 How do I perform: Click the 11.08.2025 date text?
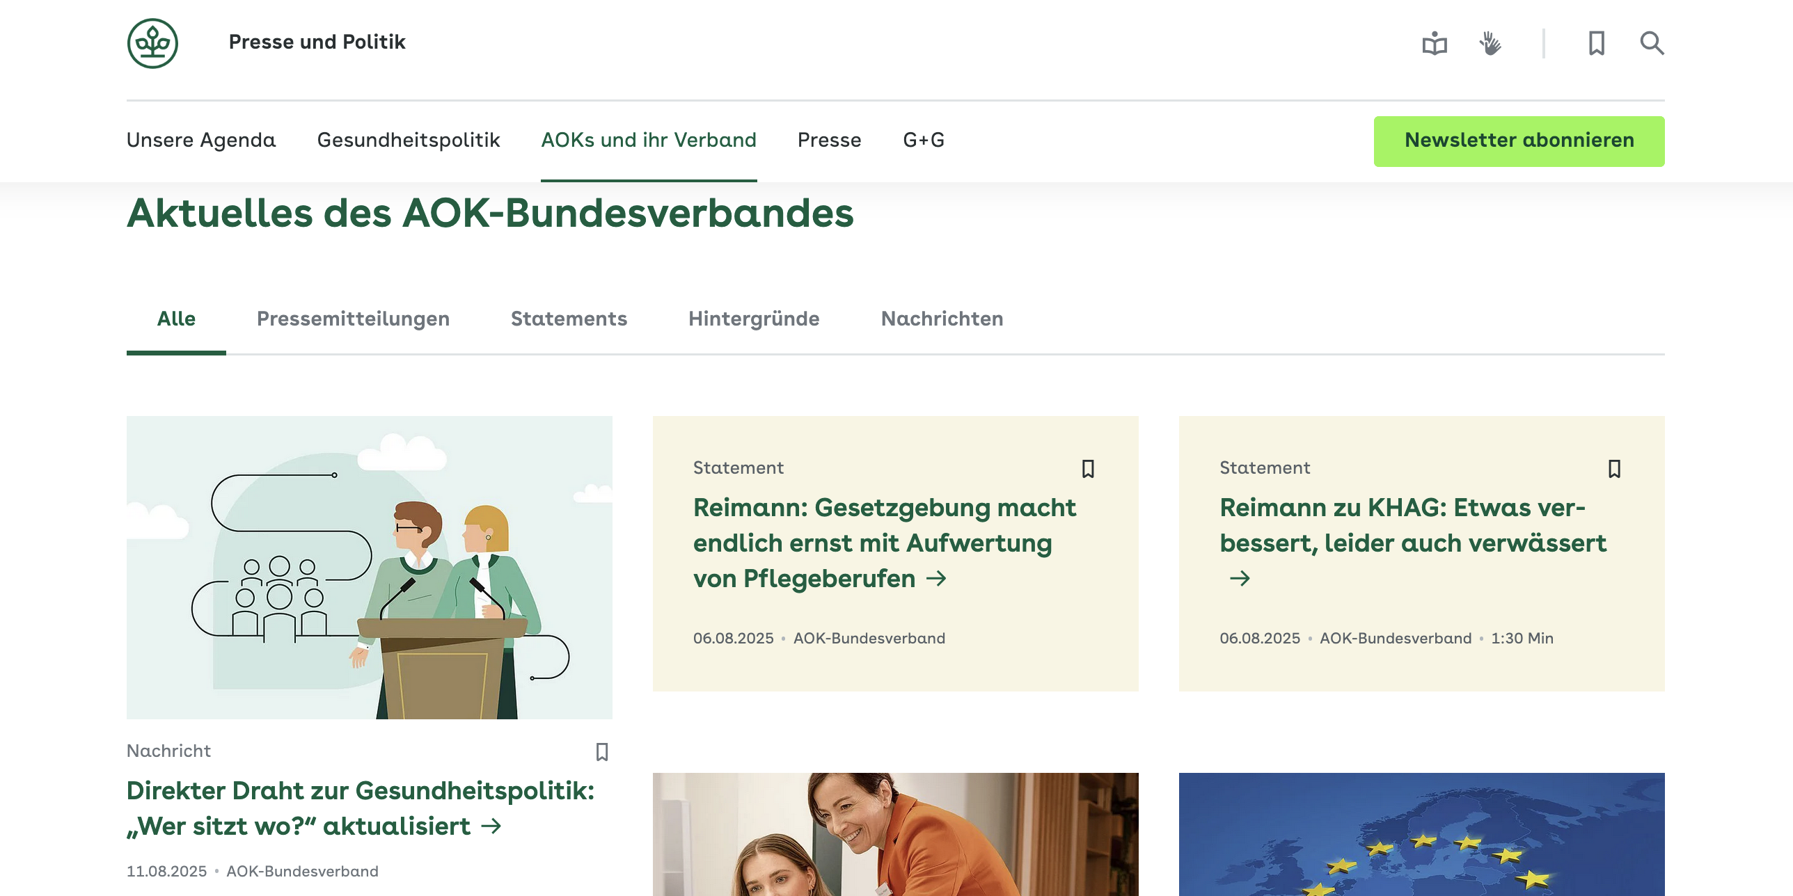(166, 871)
